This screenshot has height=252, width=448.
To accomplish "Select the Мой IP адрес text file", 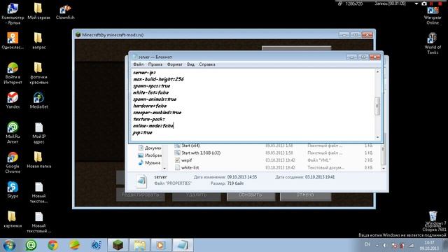I will coord(38,132).
